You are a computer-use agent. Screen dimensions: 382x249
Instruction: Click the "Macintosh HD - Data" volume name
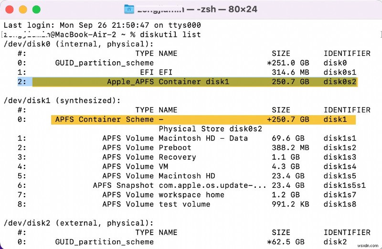[x=203, y=138]
